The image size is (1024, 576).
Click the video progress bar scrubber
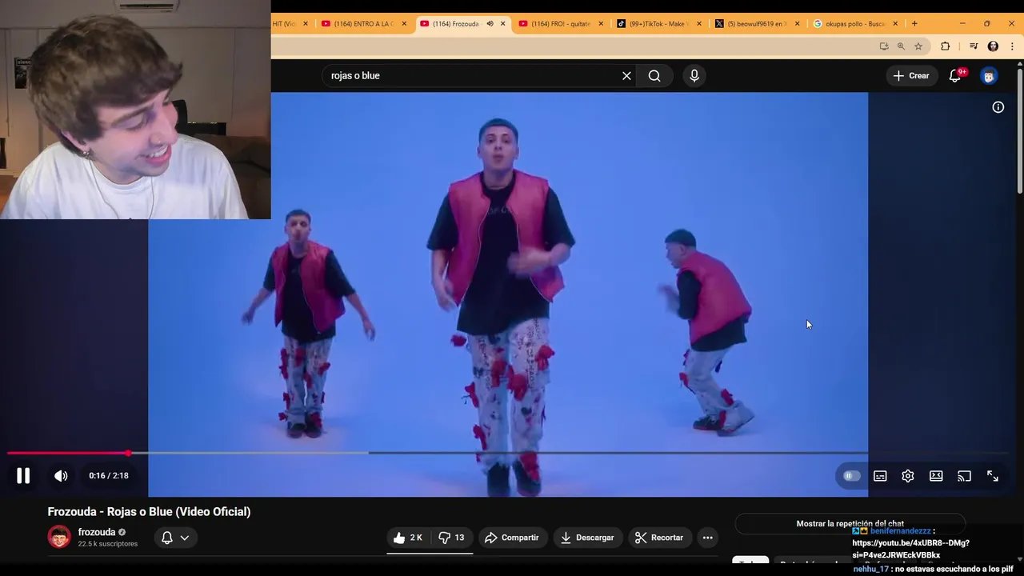coord(128,454)
